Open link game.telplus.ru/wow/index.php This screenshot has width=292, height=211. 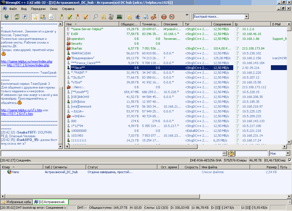tap(27, 62)
